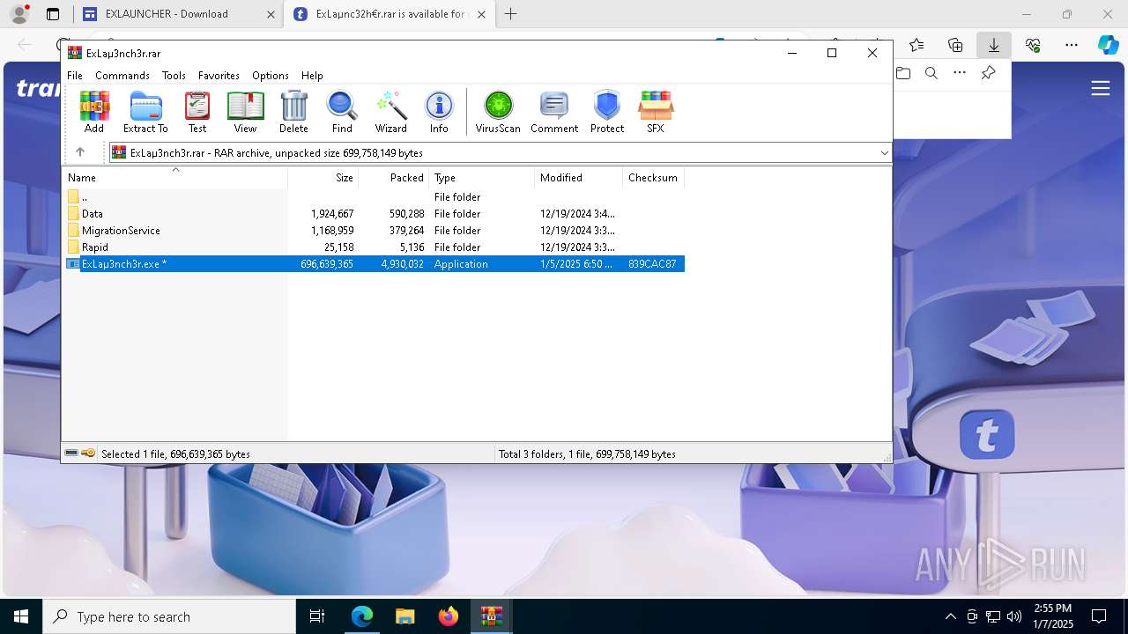Click the key icon in the status bar
1128x634 pixels.
(x=88, y=453)
